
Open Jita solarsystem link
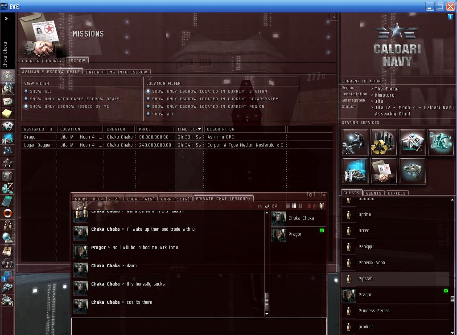379,101
